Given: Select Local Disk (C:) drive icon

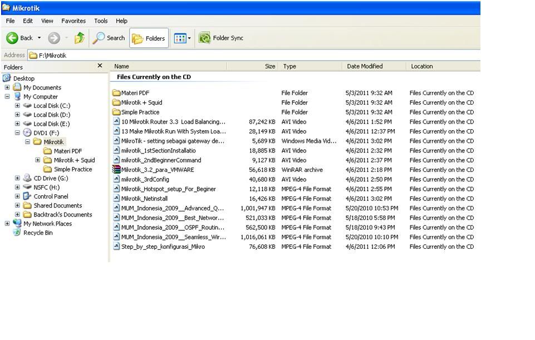Looking at the screenshot, I should (27, 105).
